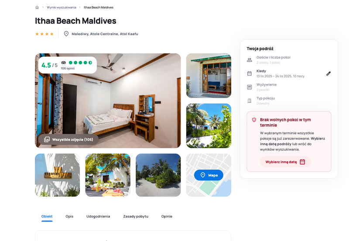Click the warning shield icon in the no-rooms alert
349x241 pixels.
[x=254, y=120]
